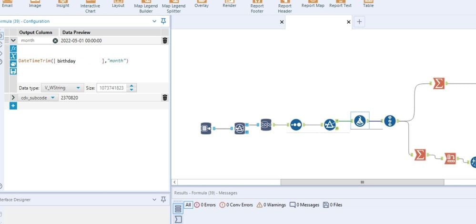The height and width of the screenshot is (224, 476).
Task: Pick the Report Text tool
Action: [340, 4]
